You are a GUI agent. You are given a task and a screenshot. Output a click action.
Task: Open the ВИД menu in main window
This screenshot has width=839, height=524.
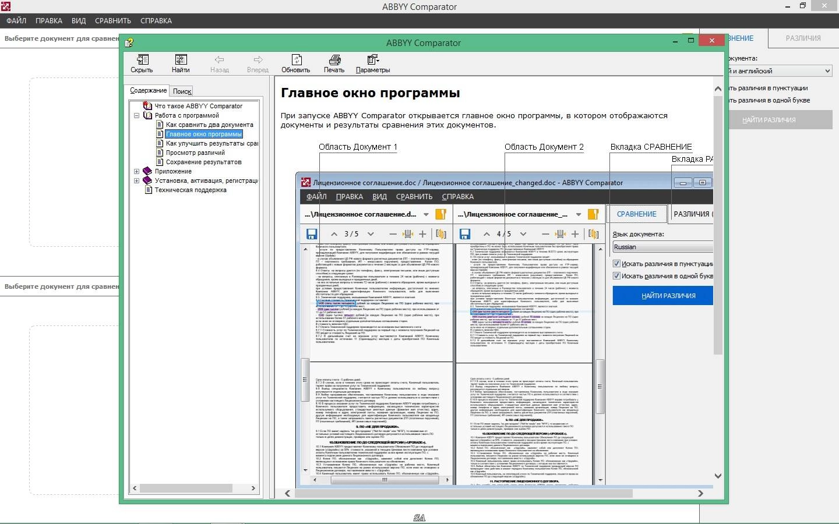pyautogui.click(x=79, y=20)
